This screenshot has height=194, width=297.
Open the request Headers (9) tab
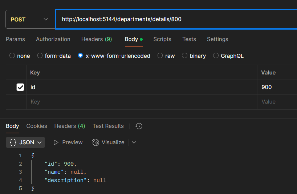(96, 39)
